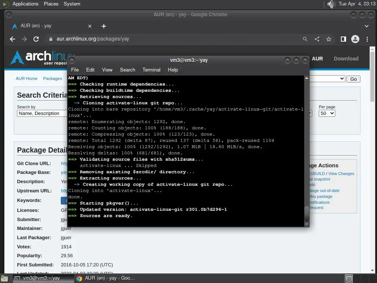The width and height of the screenshot is (377, 283).
Task: Click the AUR Home link
Action: point(27,78)
